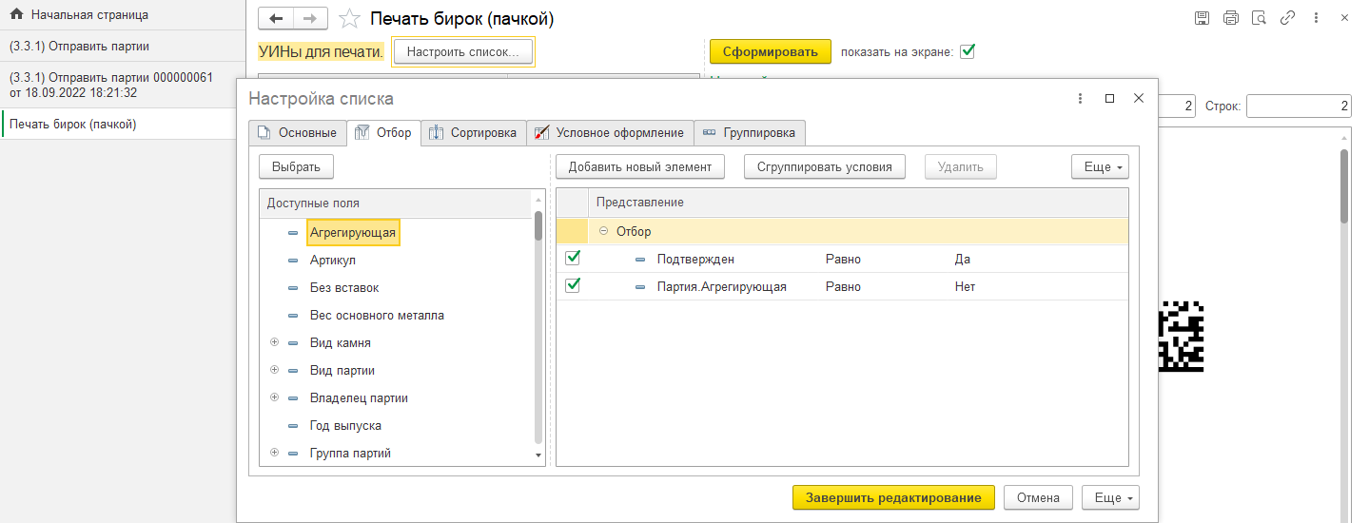Switch to the Условное оформление tab
This screenshot has width=1369, height=523.
coord(610,133)
